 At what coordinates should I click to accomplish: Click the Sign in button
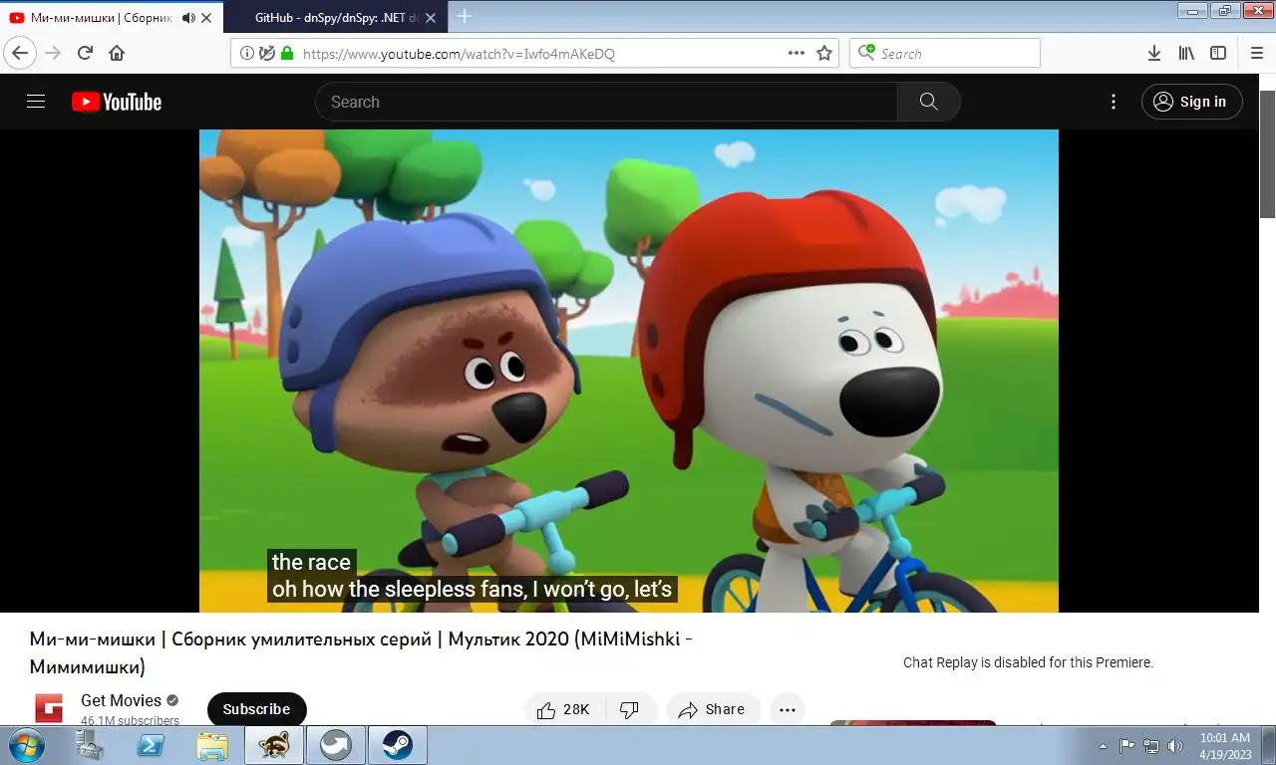[1191, 102]
